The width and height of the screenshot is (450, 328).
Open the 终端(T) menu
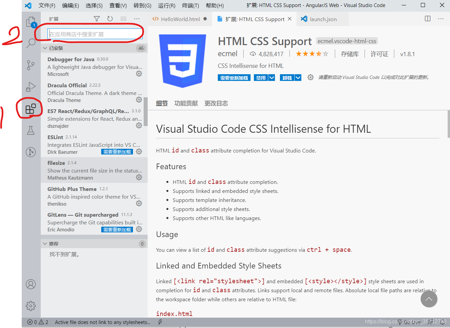[190, 5]
